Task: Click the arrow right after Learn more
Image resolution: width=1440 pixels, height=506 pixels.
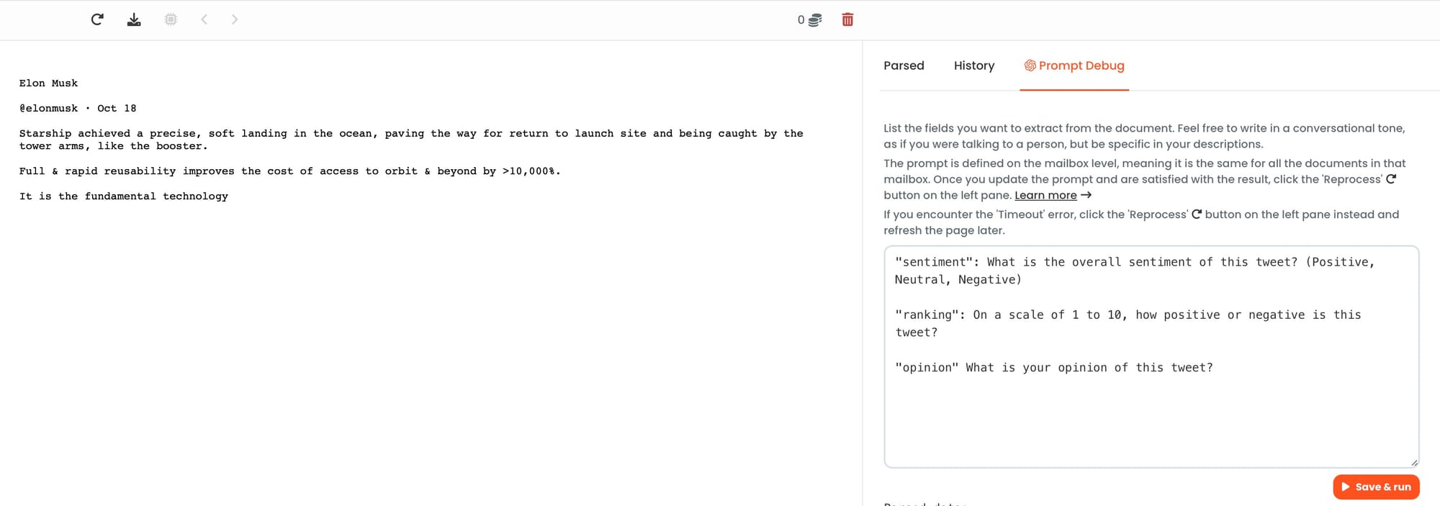Action: tap(1086, 195)
